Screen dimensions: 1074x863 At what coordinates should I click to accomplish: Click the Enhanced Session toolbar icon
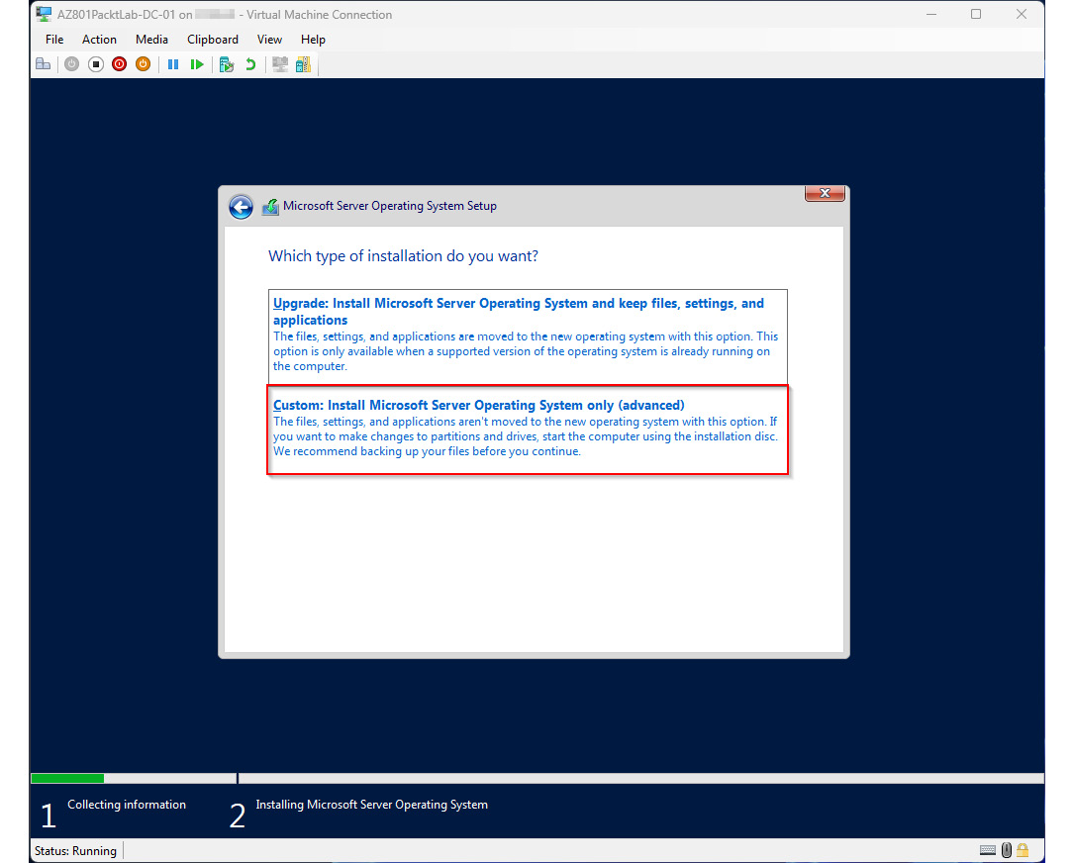click(279, 64)
